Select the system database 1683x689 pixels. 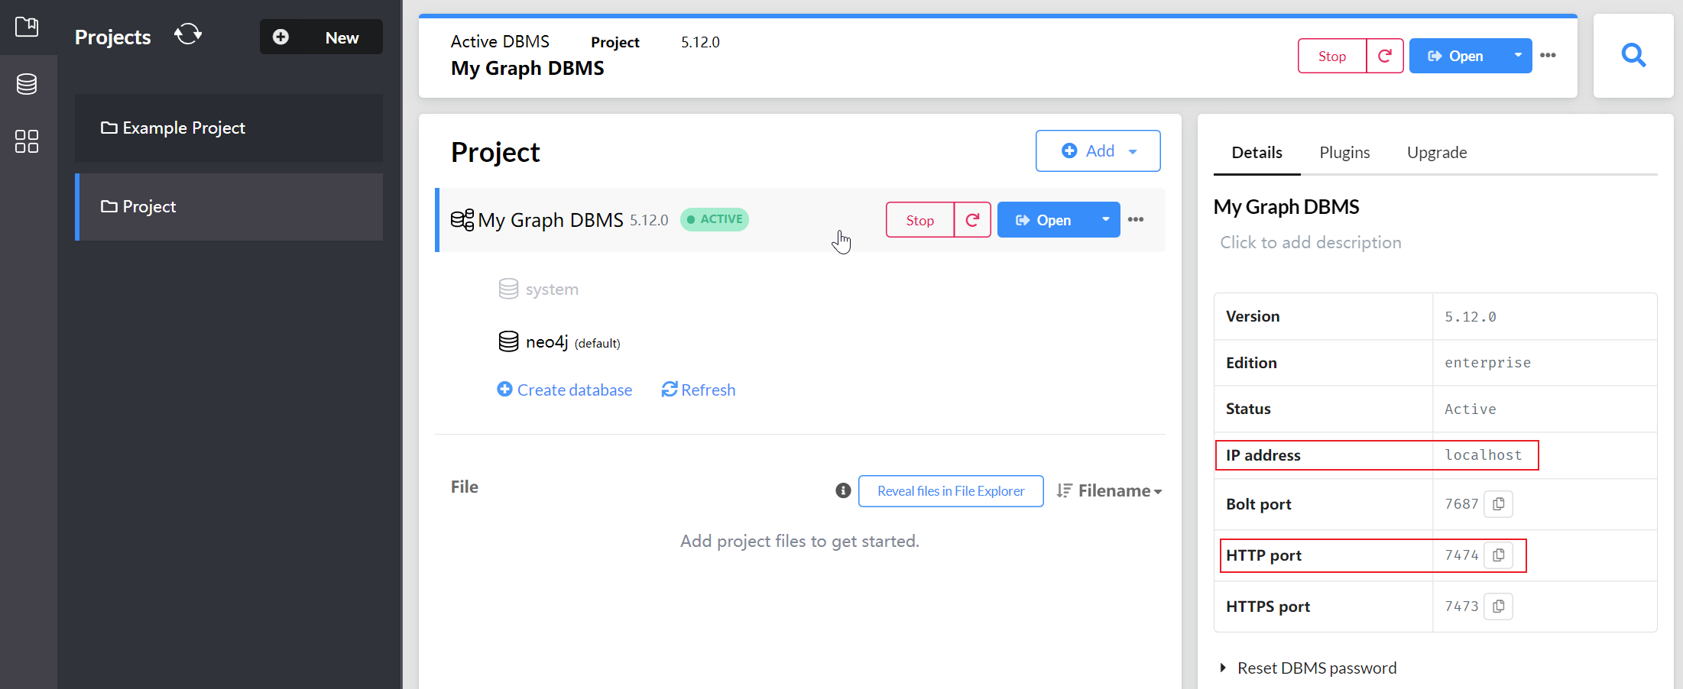click(539, 290)
